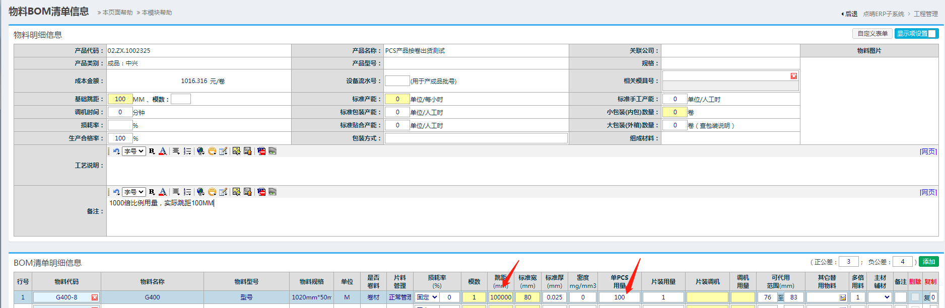This screenshot has height=308, width=945.
Task: Expand the 固定 loss rate dropdown
Action: tap(427, 297)
